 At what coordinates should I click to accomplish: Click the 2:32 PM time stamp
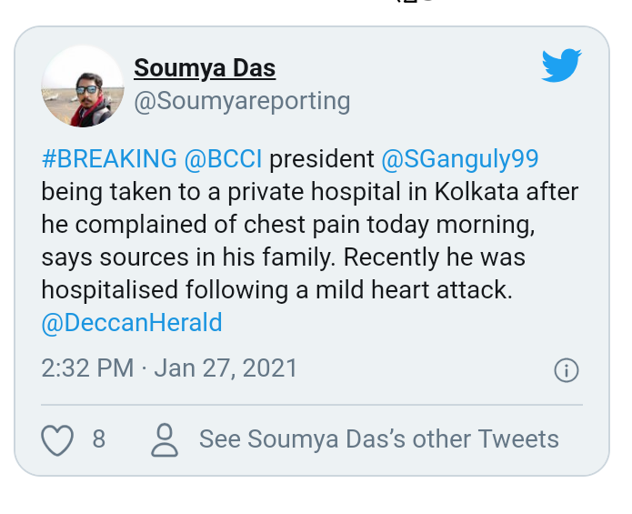pyautogui.click(x=87, y=368)
